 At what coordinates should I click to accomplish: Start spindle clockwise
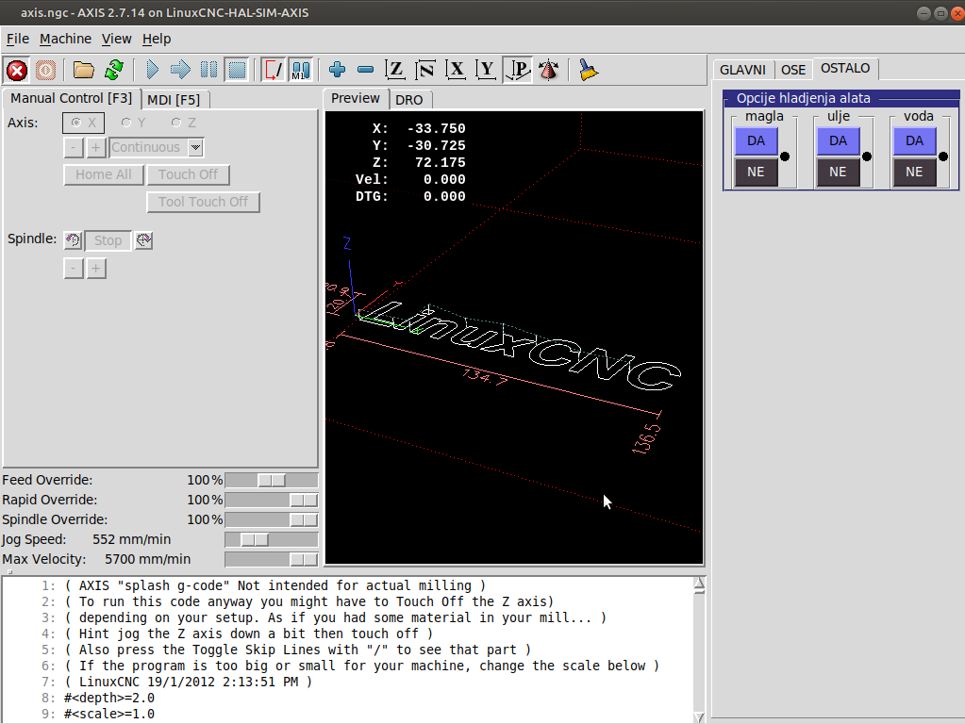[144, 239]
